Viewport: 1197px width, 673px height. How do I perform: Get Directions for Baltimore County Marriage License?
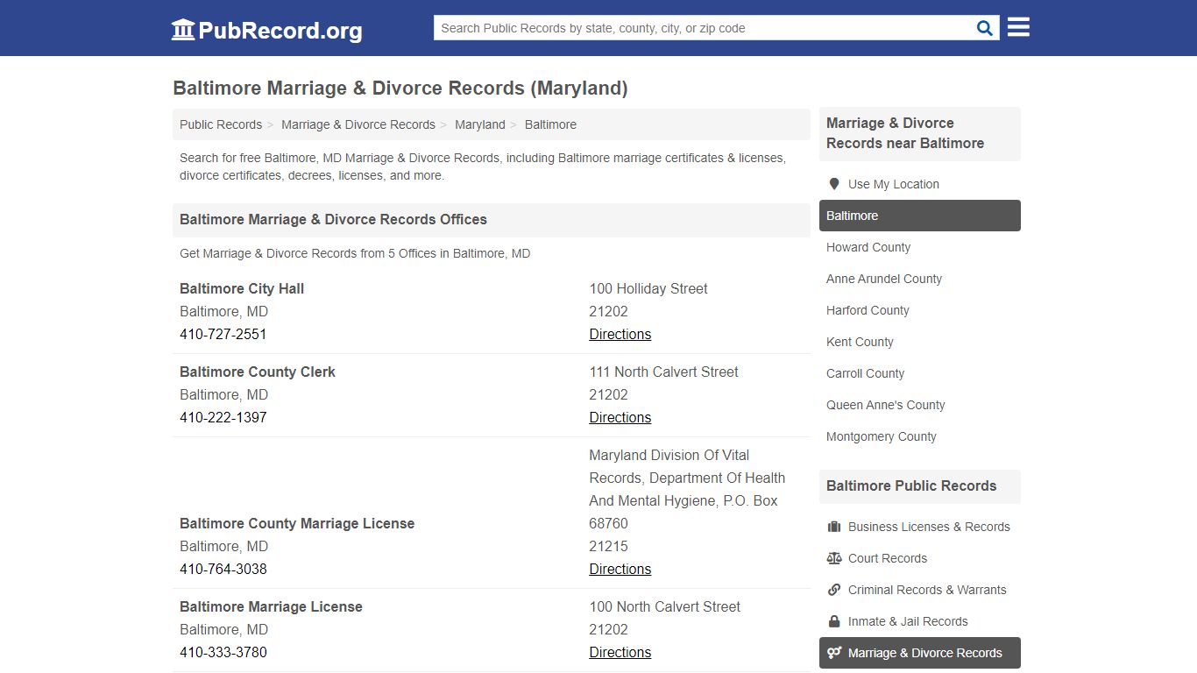(x=620, y=569)
